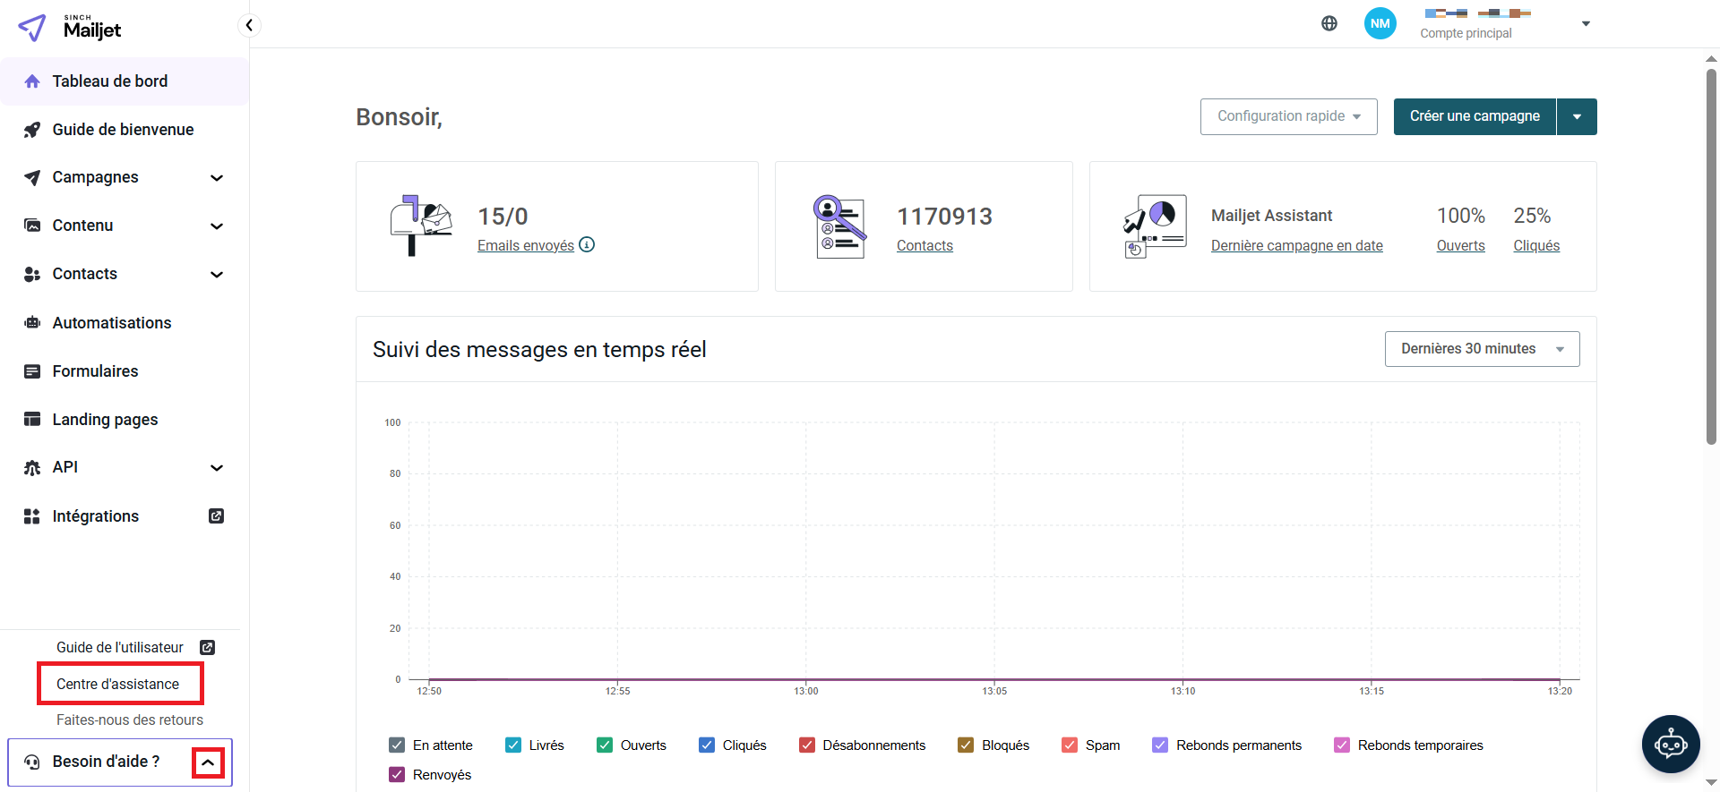Click the Landing pages layout icon

(32, 419)
